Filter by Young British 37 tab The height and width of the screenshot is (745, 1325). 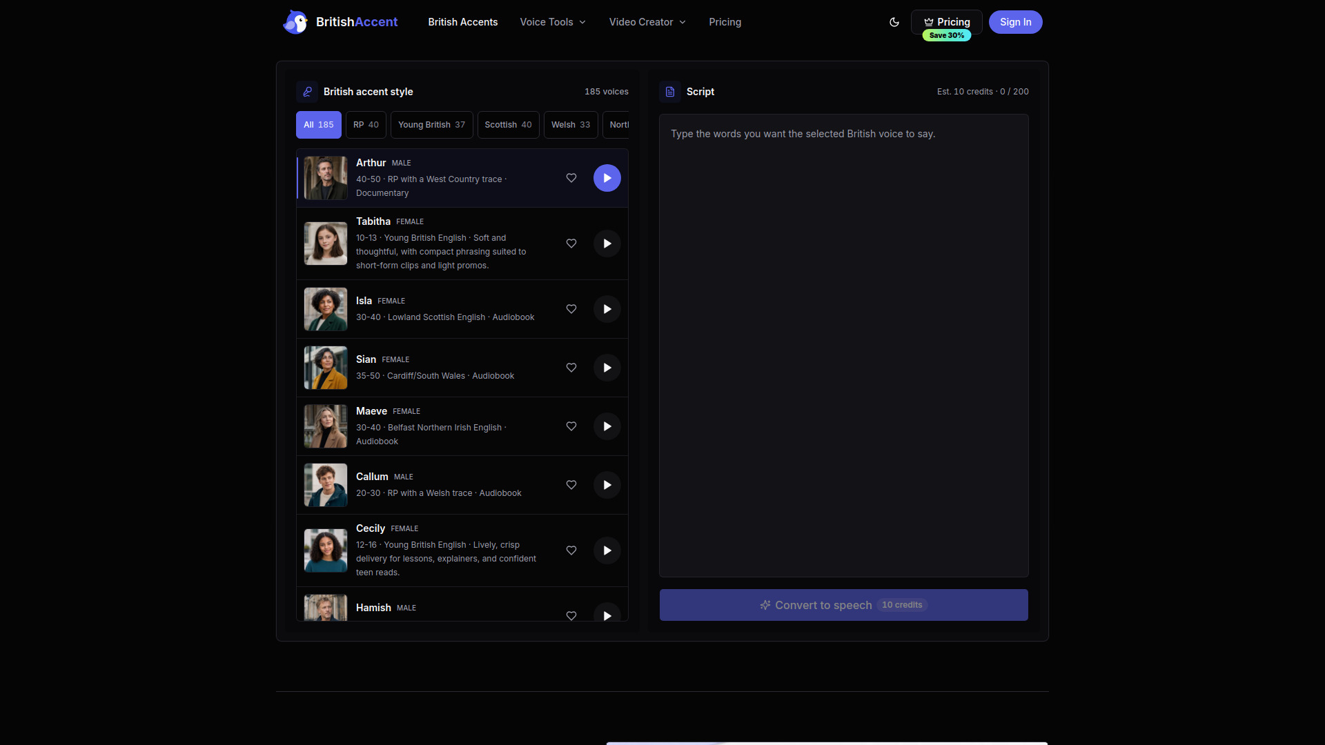point(432,125)
